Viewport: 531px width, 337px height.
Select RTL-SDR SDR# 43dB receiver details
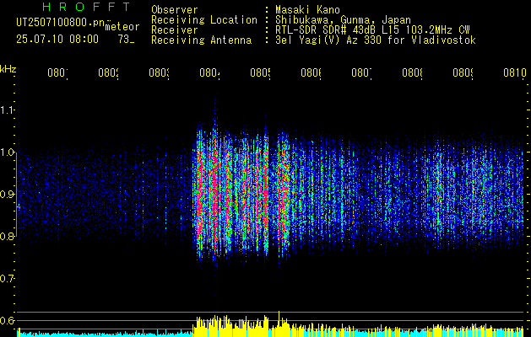[x=372, y=30]
